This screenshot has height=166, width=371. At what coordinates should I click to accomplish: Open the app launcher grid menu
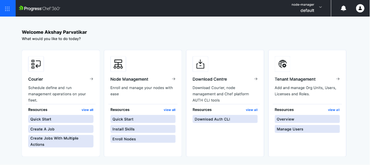7,8
